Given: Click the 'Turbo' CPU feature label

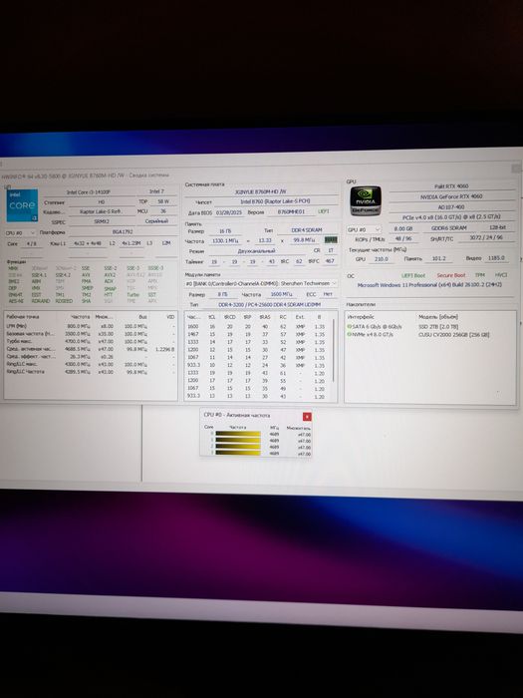Looking at the screenshot, I should click(132, 295).
